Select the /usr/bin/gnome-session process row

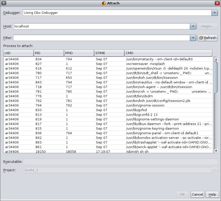(103, 105)
